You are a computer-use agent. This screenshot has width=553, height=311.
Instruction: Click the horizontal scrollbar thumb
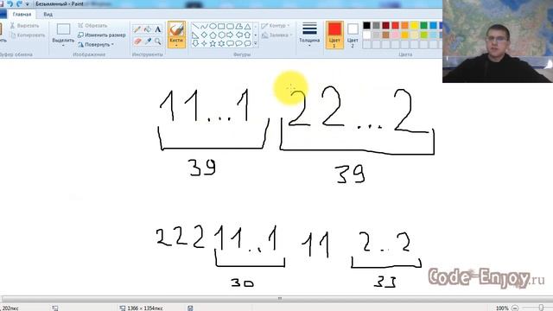click(280, 299)
